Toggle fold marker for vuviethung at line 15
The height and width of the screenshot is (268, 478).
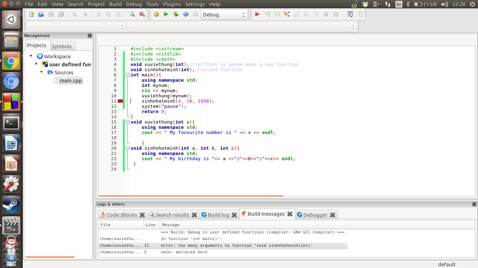[127, 122]
